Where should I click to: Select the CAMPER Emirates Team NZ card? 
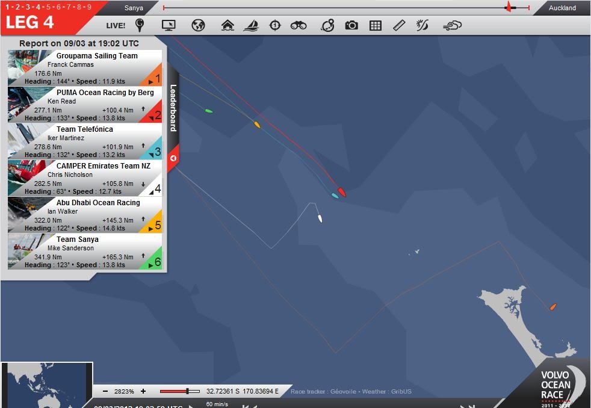pos(85,178)
